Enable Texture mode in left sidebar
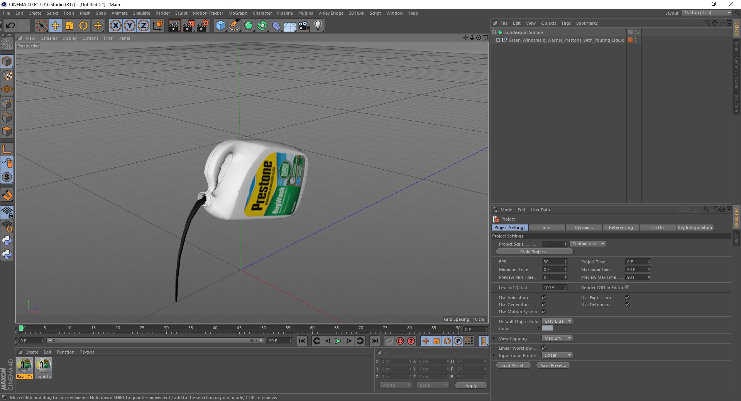The height and width of the screenshot is (401, 741). [7, 75]
